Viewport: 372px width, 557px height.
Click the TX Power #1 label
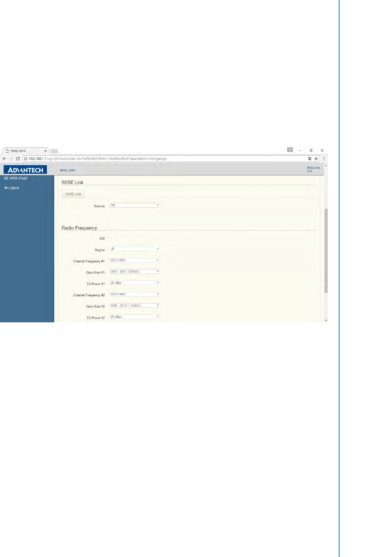coord(96,284)
